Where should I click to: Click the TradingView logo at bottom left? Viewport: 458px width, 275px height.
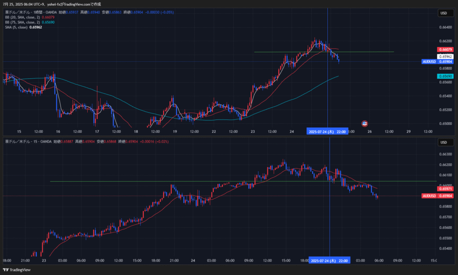[17, 270]
